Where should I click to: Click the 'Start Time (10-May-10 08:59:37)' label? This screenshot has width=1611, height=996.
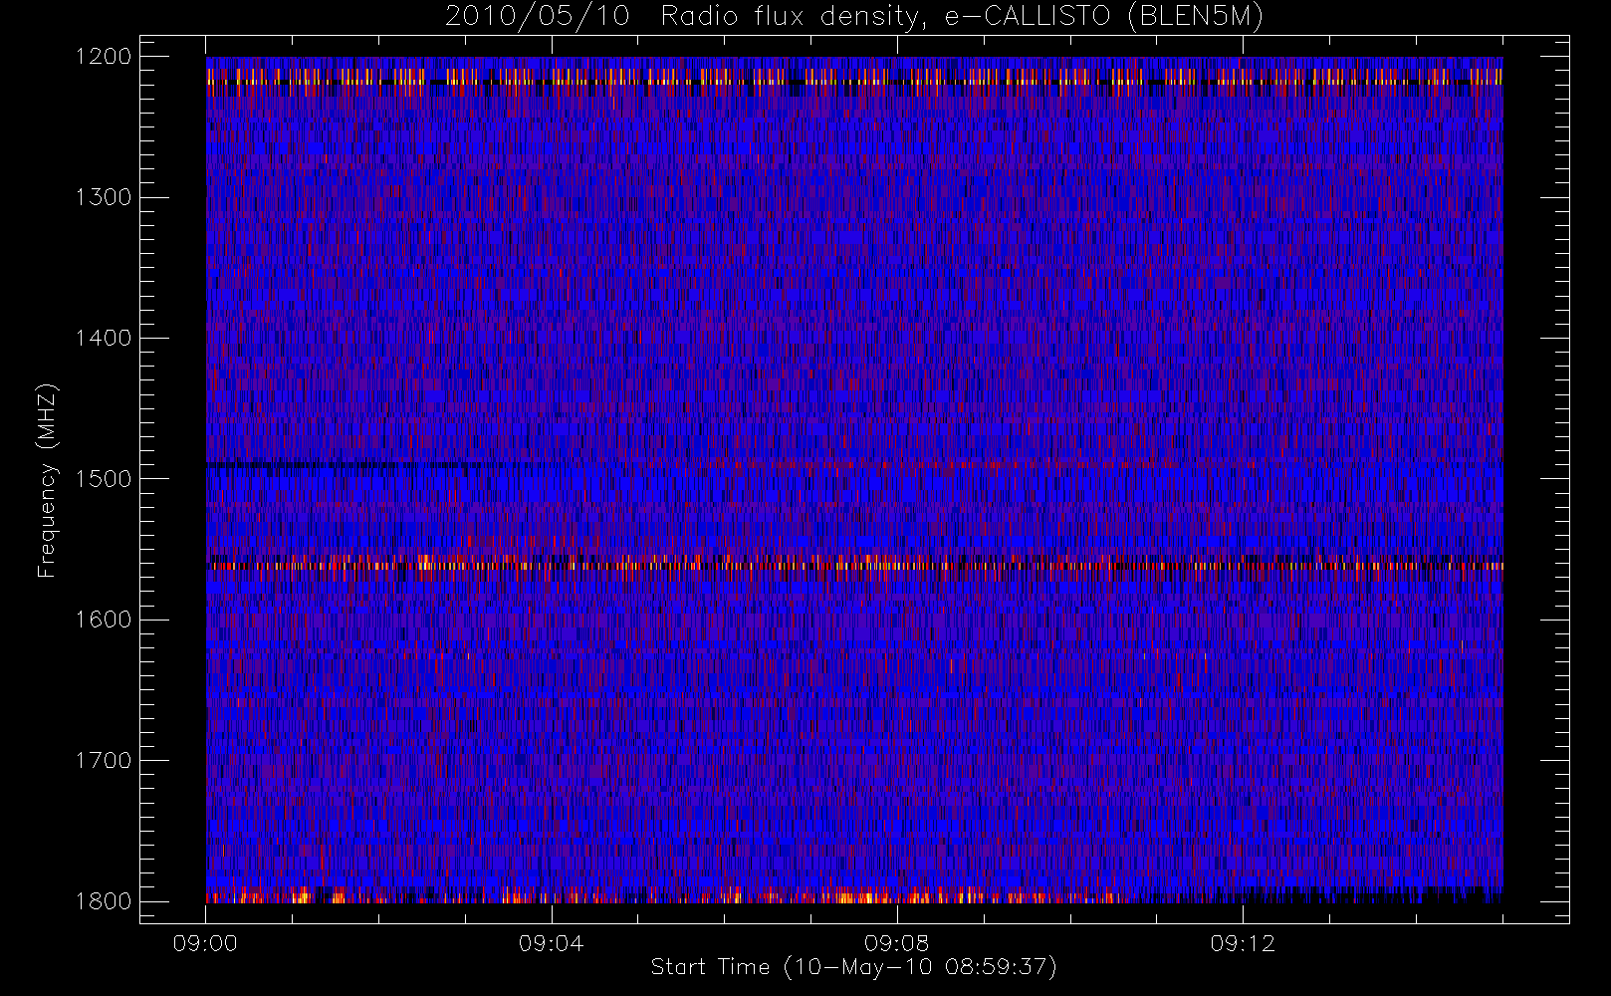853,967
